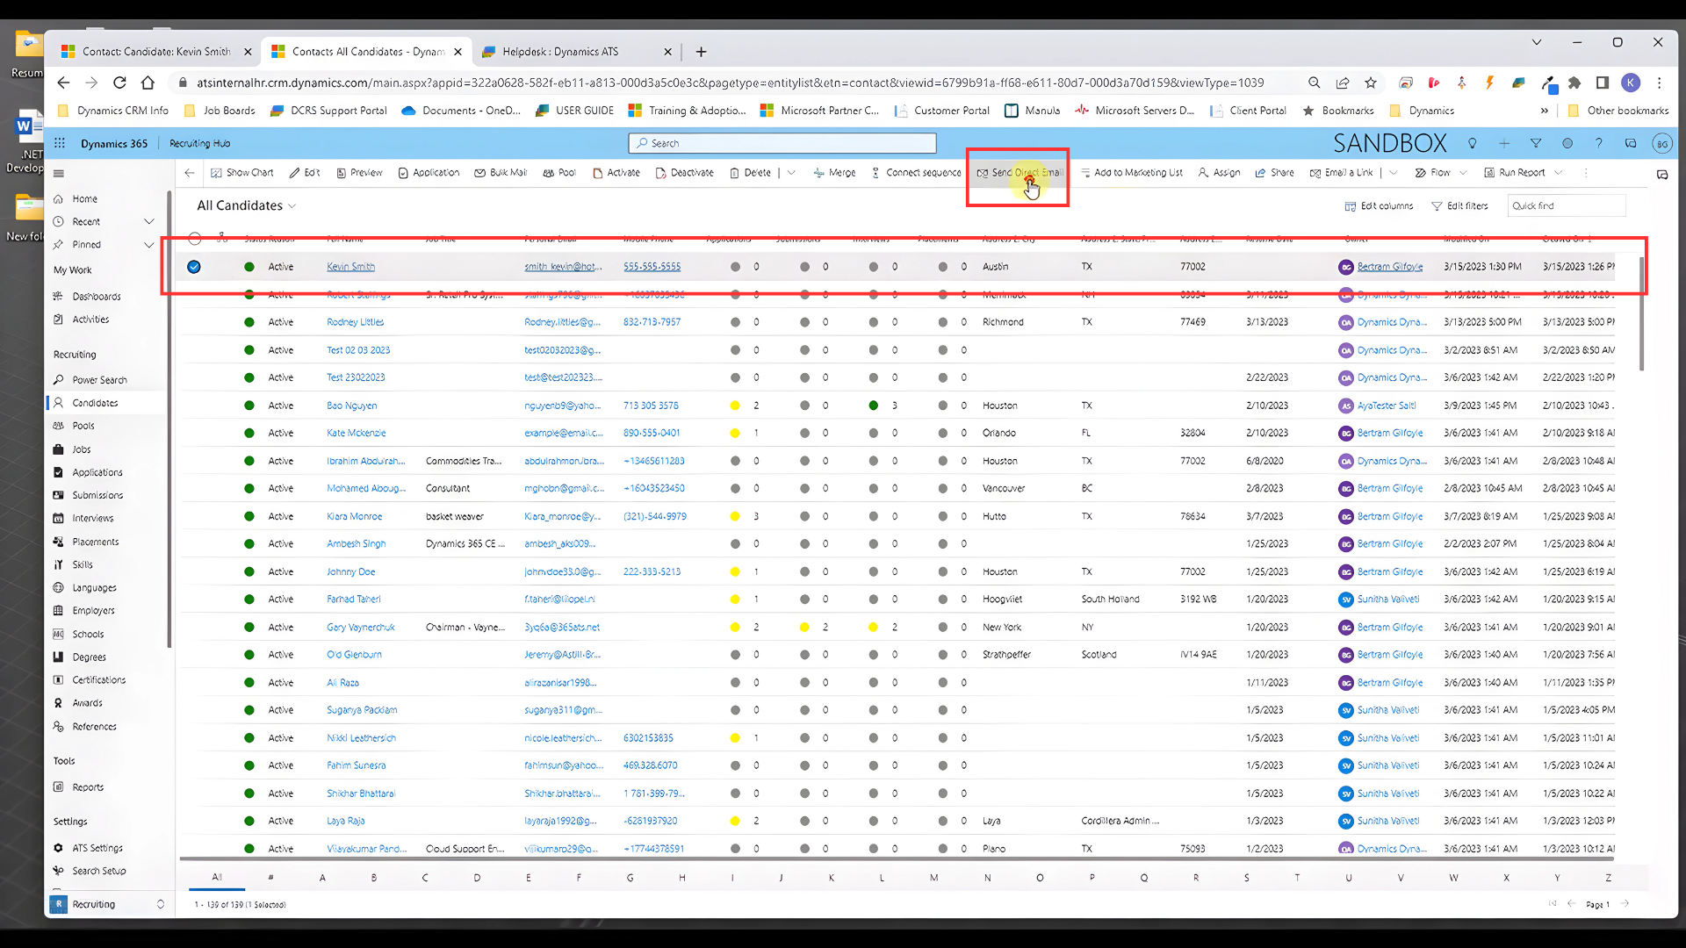Click the Edit pencil command
The width and height of the screenshot is (1686, 948).
coord(305,173)
